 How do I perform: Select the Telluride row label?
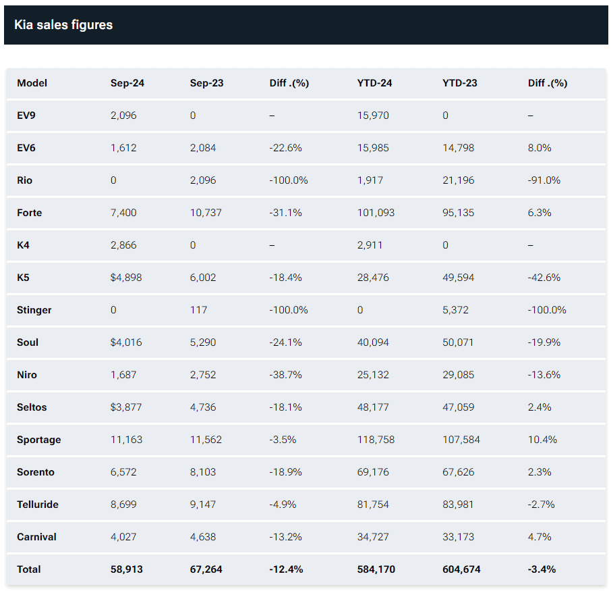[38, 505]
